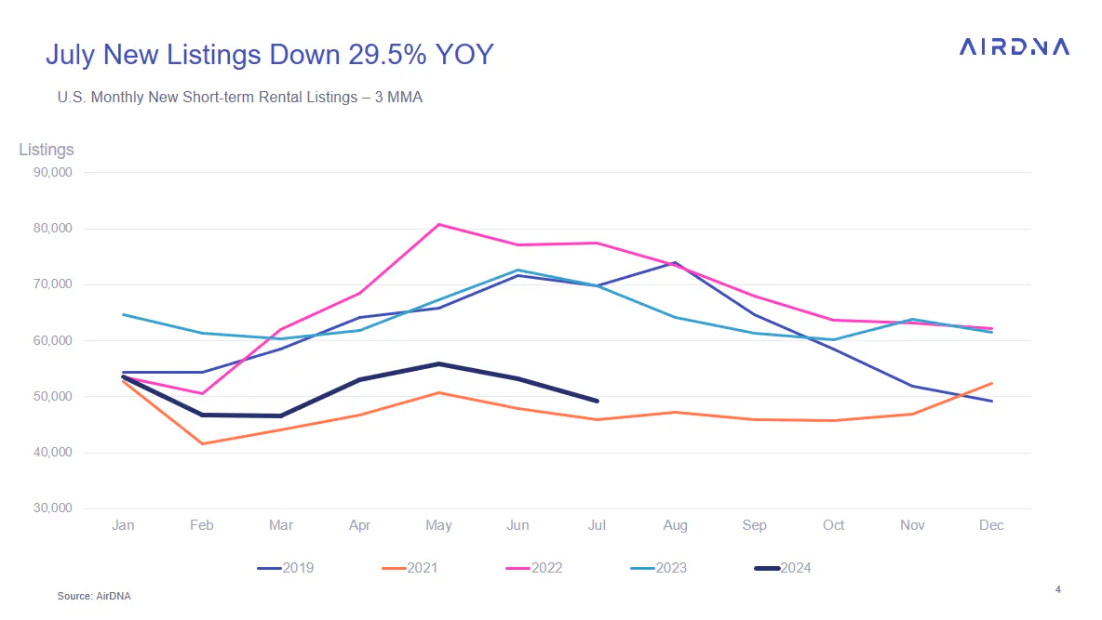Select the 2019 legend entry
Viewport: 1102px width, 620px height.
click(x=286, y=568)
